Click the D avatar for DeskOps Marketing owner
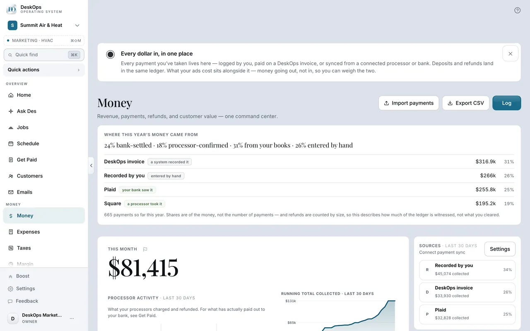Image resolution: width=530 pixels, height=331 pixels. point(13,318)
